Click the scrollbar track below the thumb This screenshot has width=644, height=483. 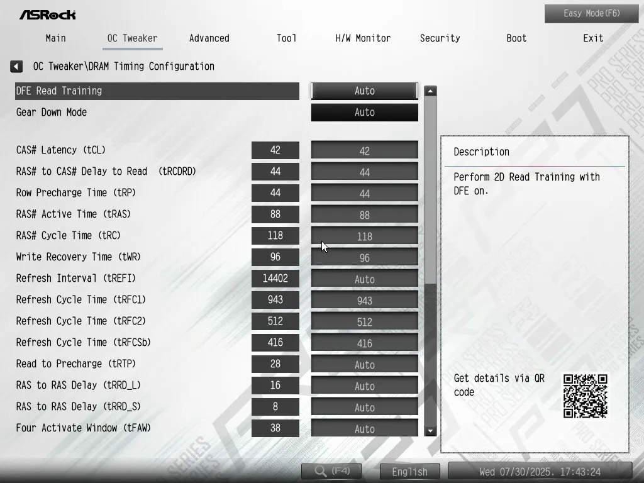coord(430,354)
